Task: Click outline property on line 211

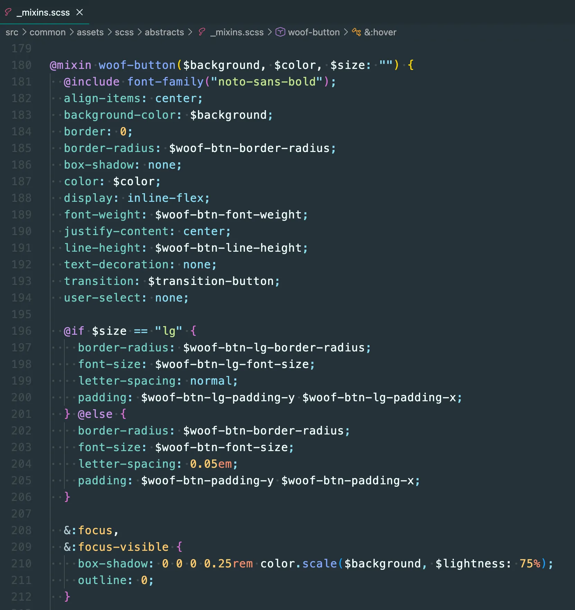Action: pos(102,580)
